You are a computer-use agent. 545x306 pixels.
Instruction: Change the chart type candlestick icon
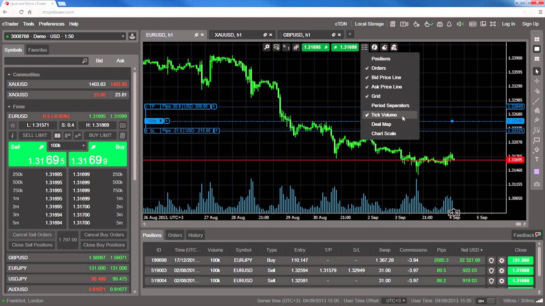296,47
